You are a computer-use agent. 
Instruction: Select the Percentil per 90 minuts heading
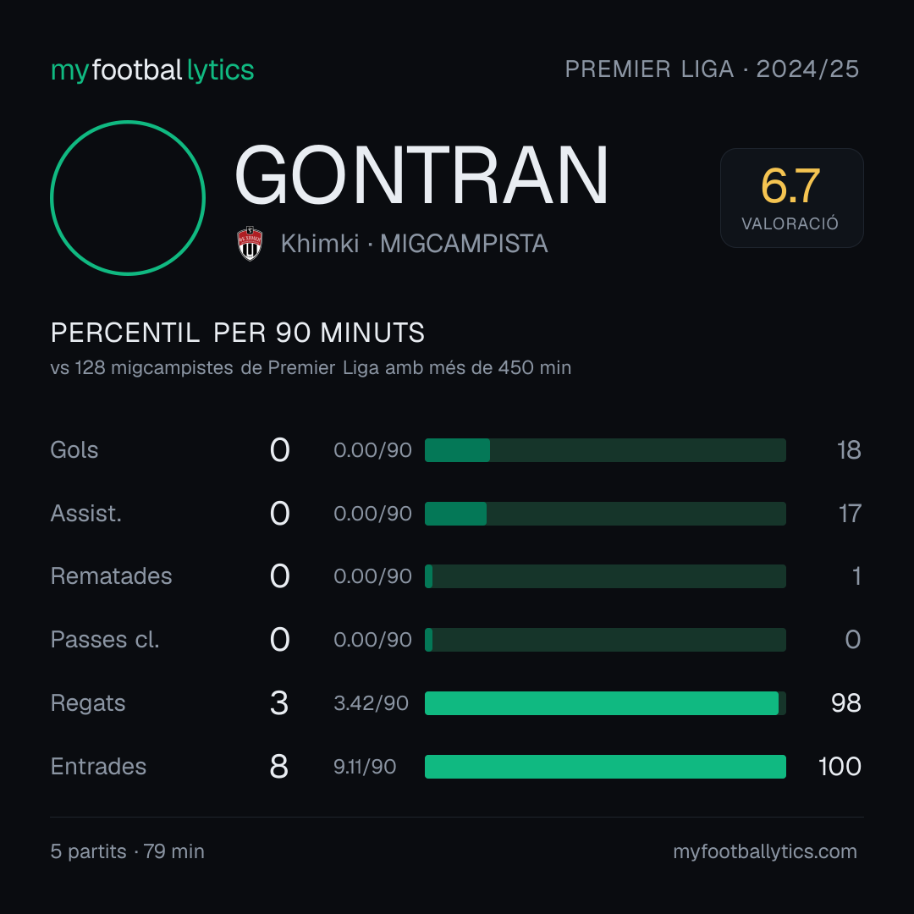coord(238,333)
